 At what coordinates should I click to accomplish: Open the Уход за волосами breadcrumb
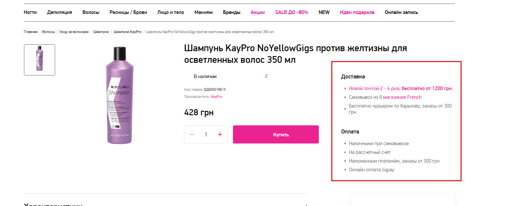[x=74, y=32]
